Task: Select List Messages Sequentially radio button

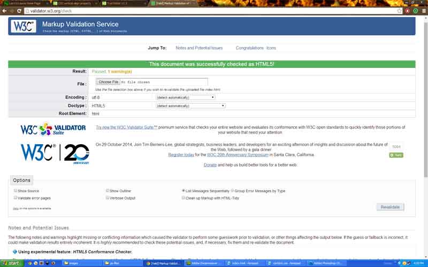Action: tap(183, 191)
